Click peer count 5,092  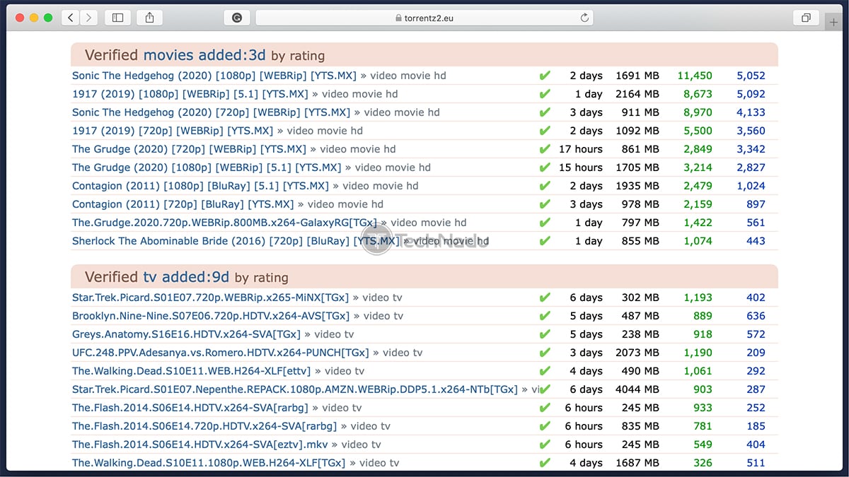click(751, 94)
